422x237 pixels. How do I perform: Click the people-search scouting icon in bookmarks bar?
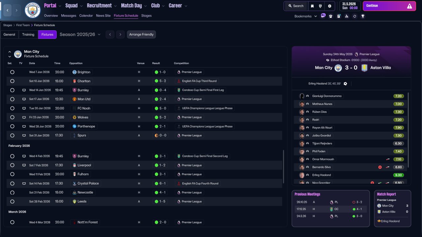pyautogui.click(x=347, y=16)
